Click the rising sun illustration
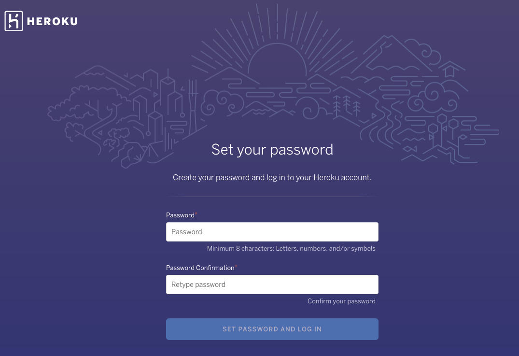Image resolution: width=519 pixels, height=356 pixels. tap(277, 58)
